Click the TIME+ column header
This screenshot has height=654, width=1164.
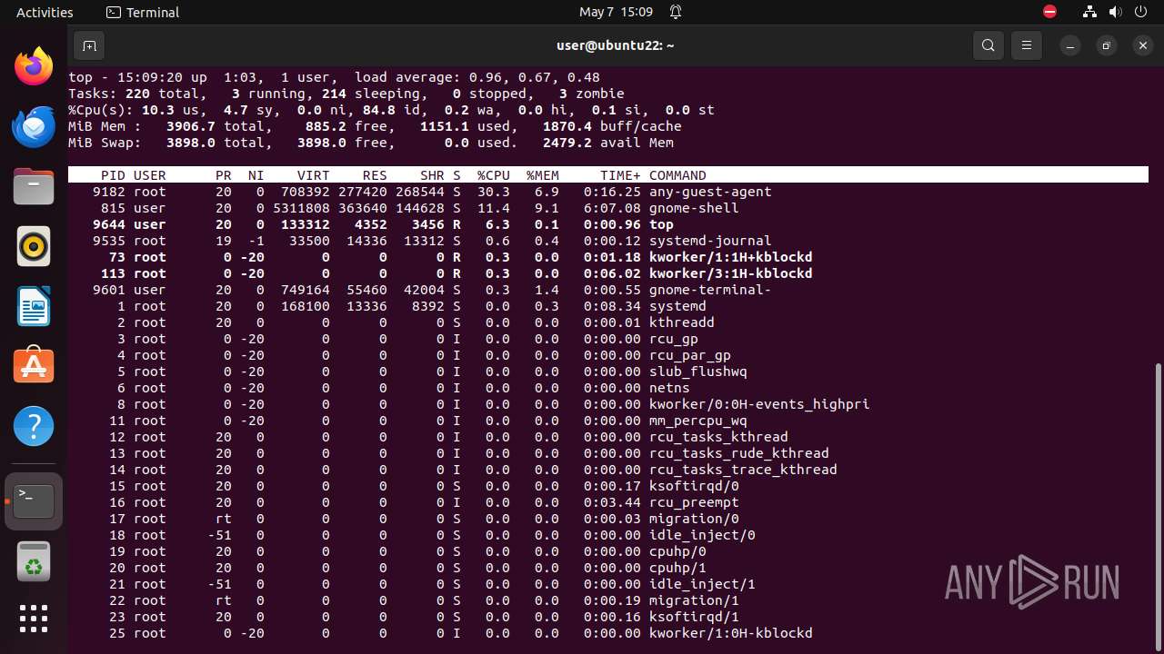point(620,175)
